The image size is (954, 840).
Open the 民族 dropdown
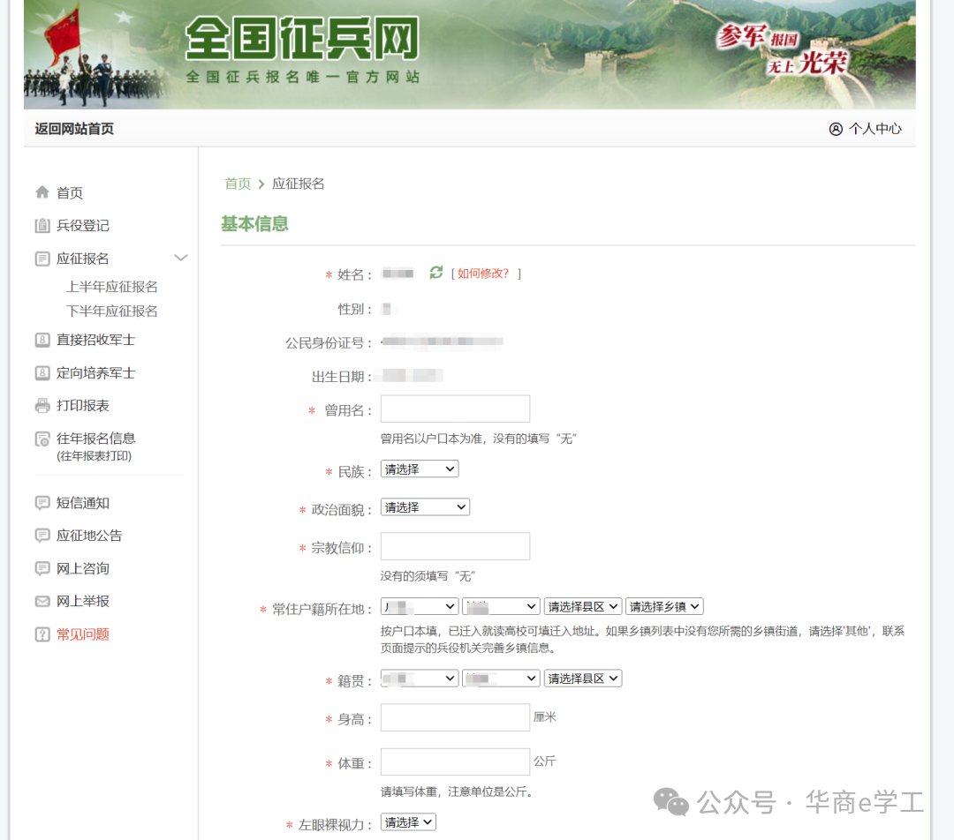[420, 469]
